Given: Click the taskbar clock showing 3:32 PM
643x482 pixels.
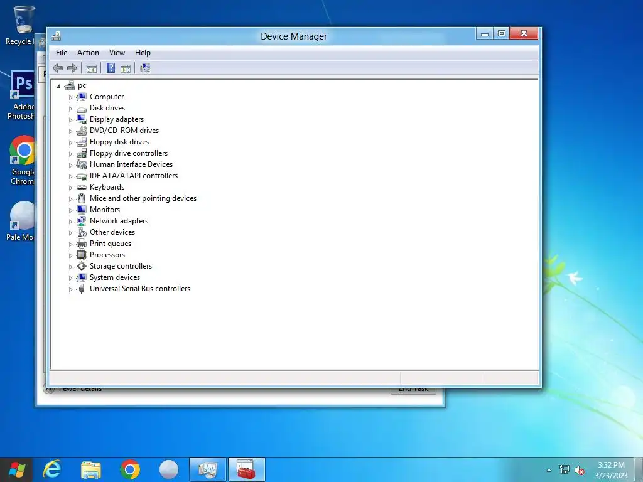Looking at the screenshot, I should [x=611, y=470].
